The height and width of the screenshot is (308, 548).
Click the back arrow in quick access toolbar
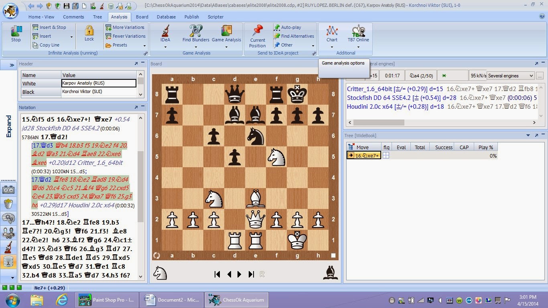click(x=31, y=6)
